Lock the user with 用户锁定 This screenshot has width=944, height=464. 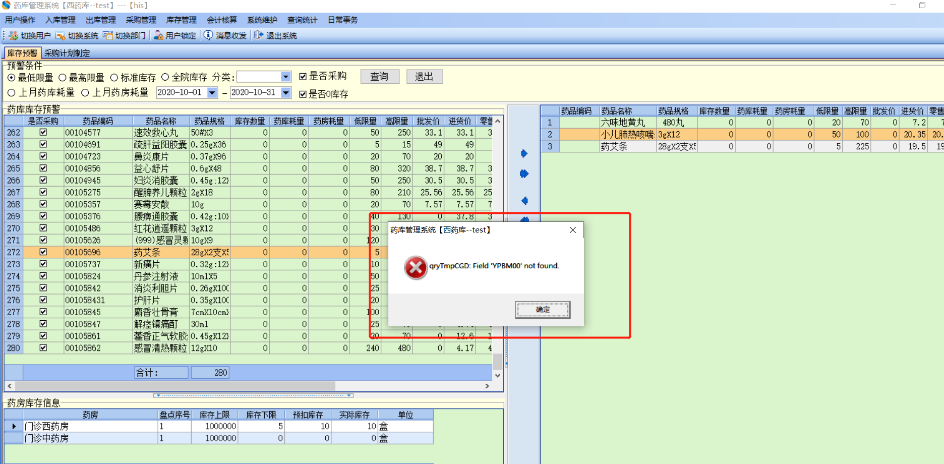coord(175,35)
